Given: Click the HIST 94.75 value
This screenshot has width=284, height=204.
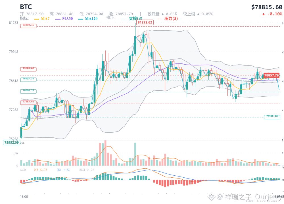Looking at the screenshot, I should pyautogui.click(x=86, y=170).
